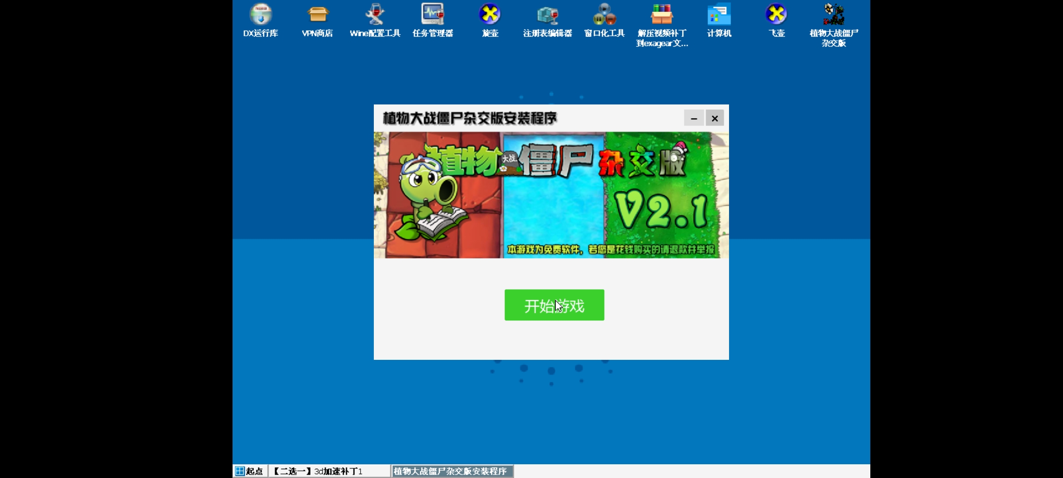This screenshot has height=478, width=1063.
Task: Open the 计算机 desktop icon
Action: 719,15
